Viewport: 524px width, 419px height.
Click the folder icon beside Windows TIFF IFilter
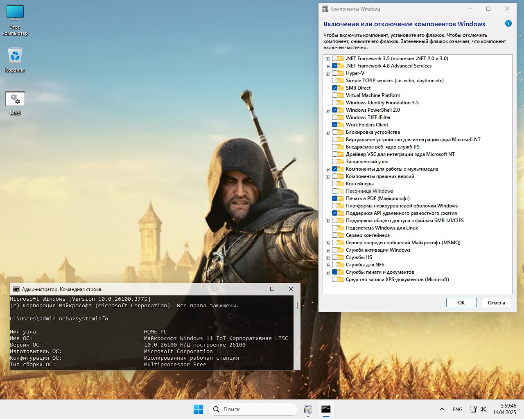(x=341, y=117)
